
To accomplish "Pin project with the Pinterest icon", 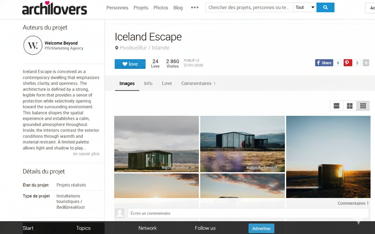I will pyautogui.click(x=348, y=63).
